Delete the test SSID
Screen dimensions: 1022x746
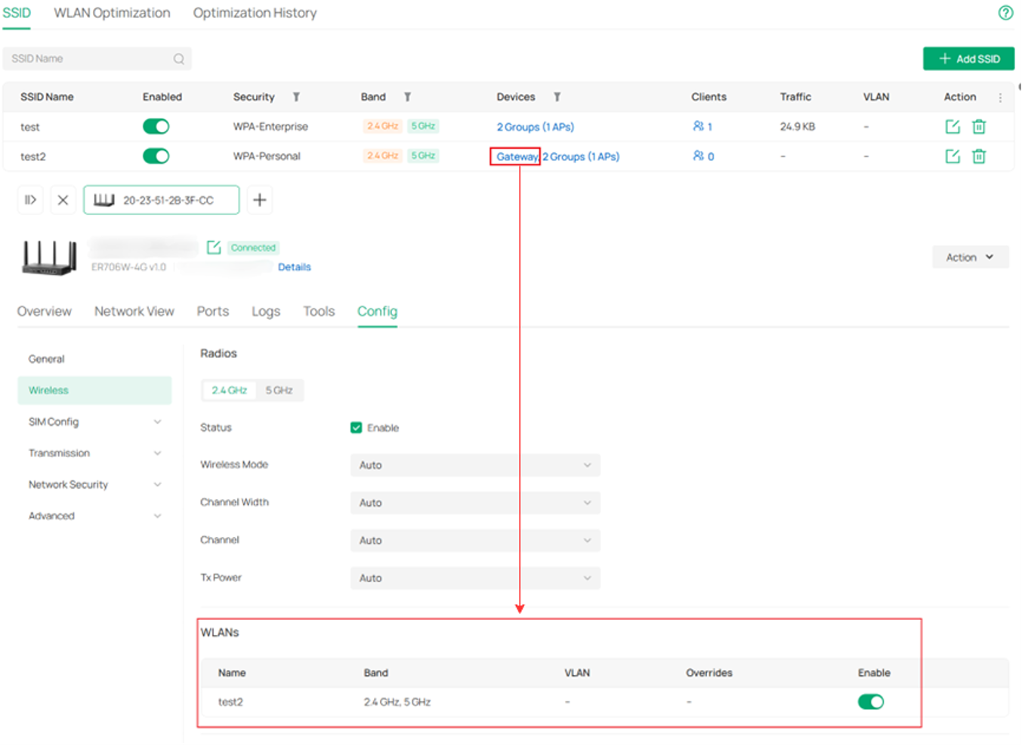coord(979,127)
